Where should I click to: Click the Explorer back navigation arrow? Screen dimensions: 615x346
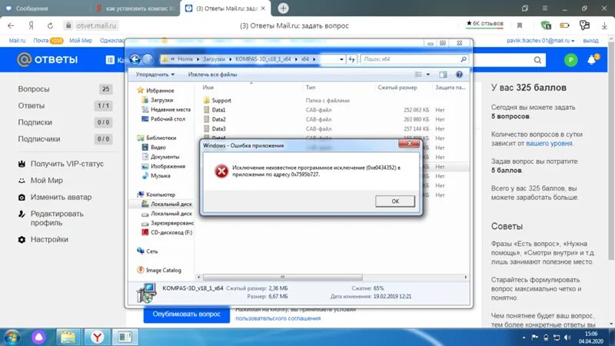point(135,59)
